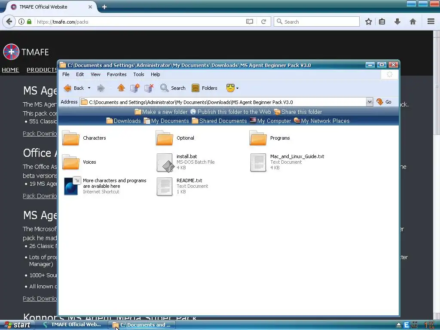
Task: Reload the page in Firefox
Action: click(x=263, y=21)
